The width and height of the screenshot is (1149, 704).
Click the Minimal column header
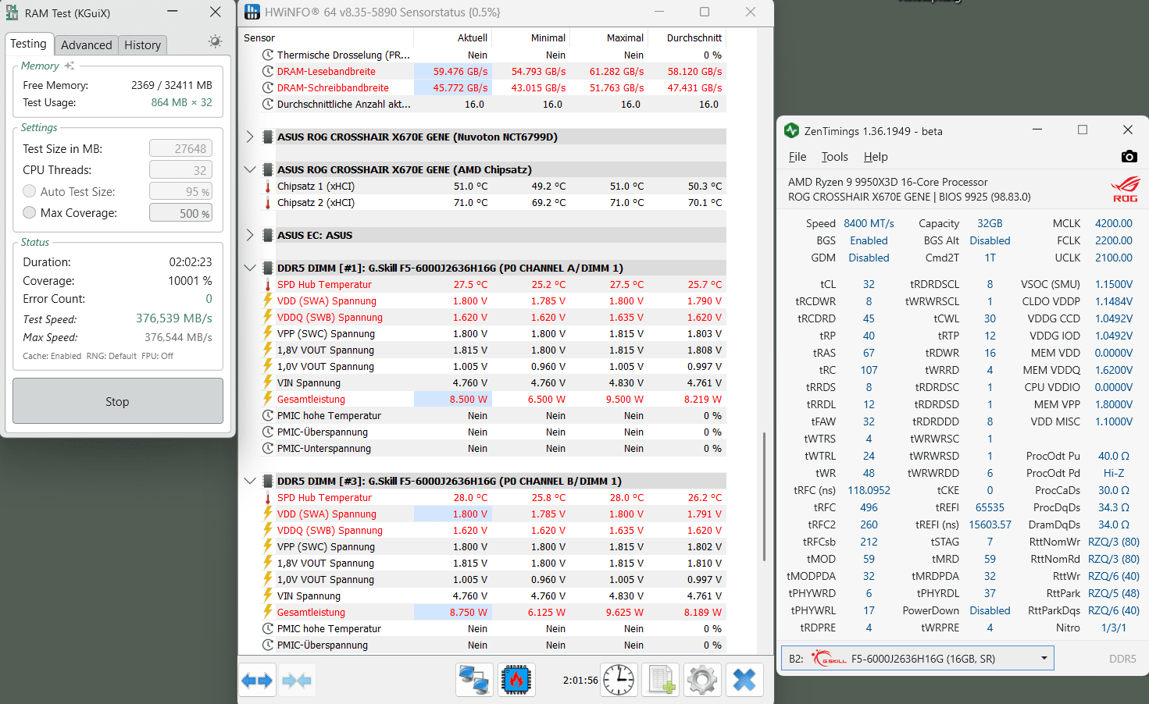click(531, 37)
